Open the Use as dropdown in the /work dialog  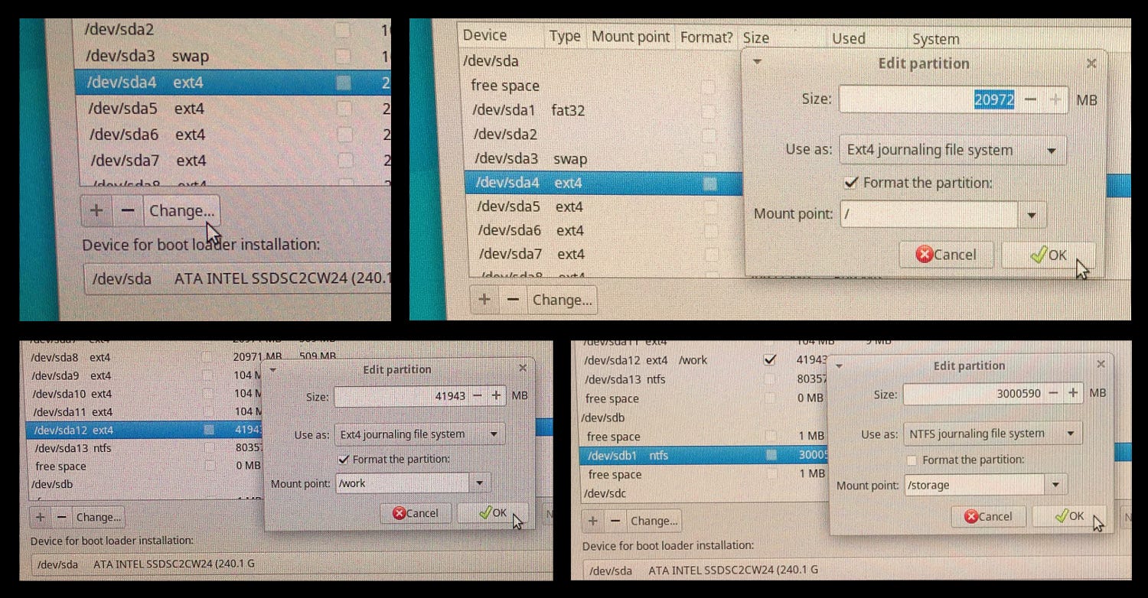pos(419,434)
